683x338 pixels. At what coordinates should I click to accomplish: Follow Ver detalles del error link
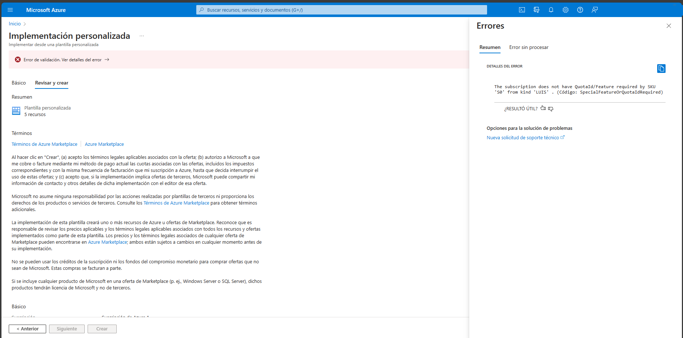pyautogui.click(x=81, y=59)
